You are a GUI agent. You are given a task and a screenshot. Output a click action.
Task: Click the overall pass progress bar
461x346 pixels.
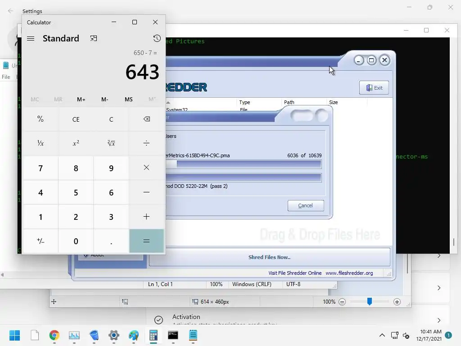(x=244, y=178)
